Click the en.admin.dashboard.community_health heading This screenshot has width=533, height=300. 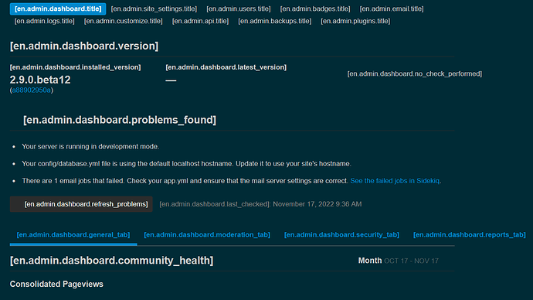(111, 261)
